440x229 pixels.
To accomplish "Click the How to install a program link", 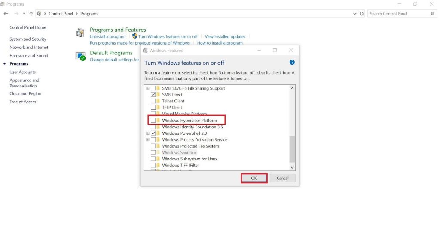I will click(220, 43).
